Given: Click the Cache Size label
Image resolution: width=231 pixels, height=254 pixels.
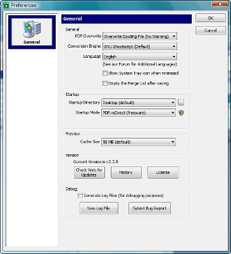Looking at the screenshot, I should 90,142.
